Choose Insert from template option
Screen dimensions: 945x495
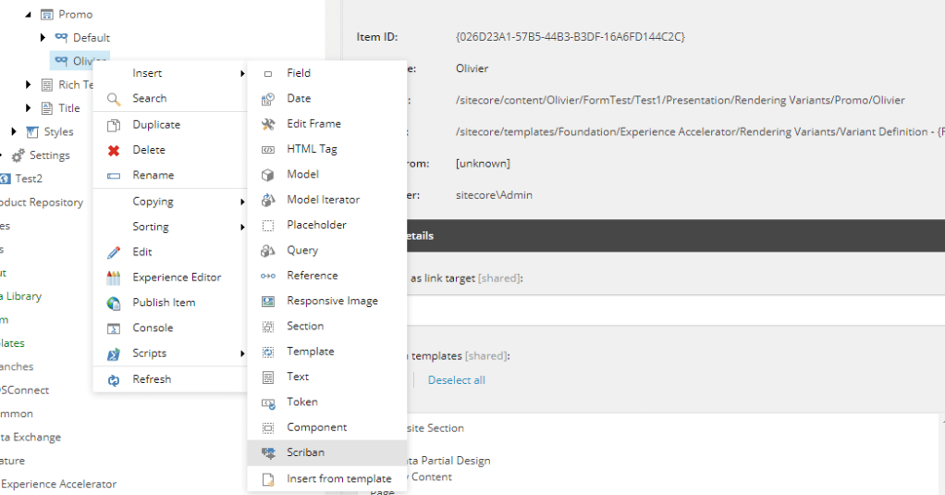pyautogui.click(x=338, y=478)
